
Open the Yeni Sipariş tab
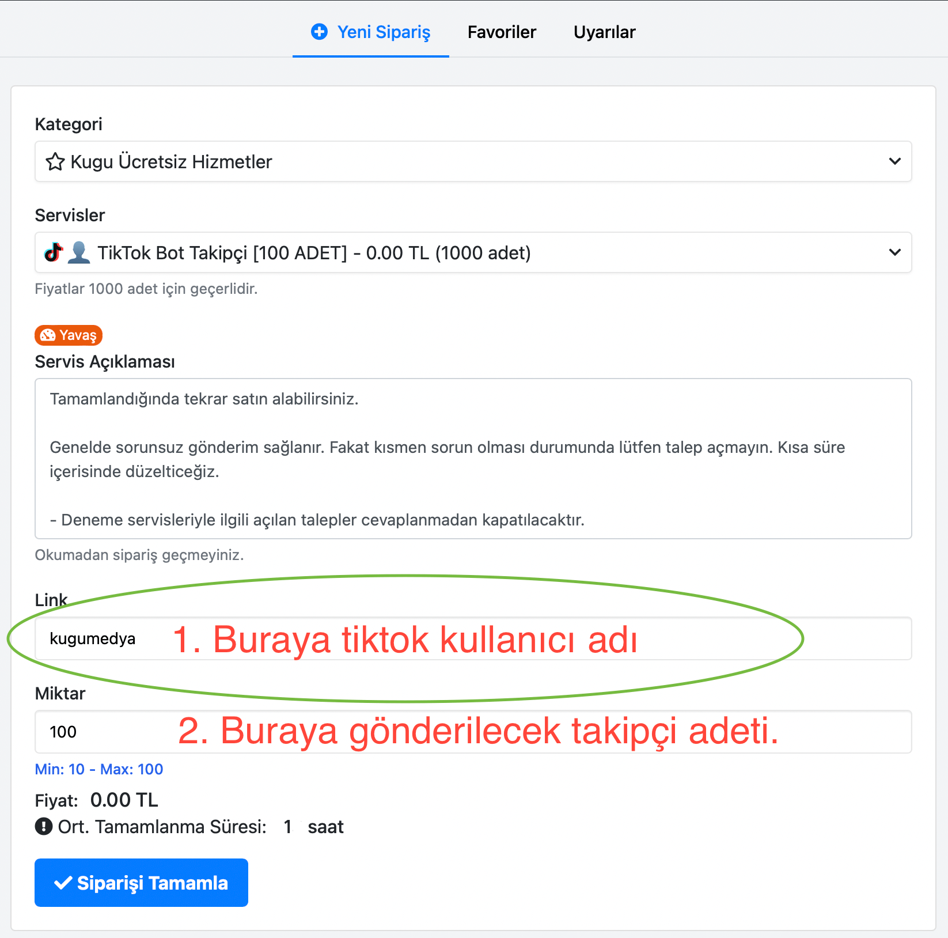click(371, 32)
